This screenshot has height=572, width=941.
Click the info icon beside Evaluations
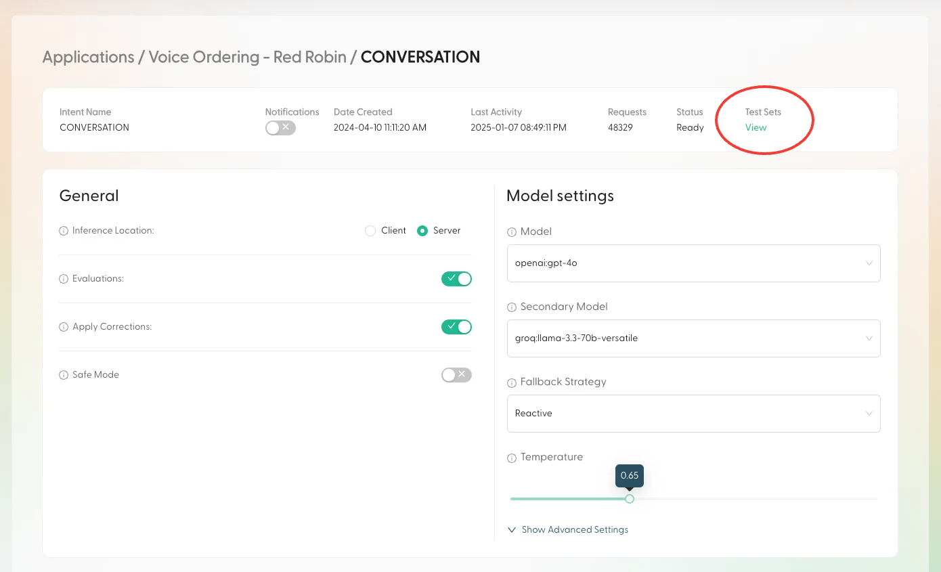click(64, 279)
